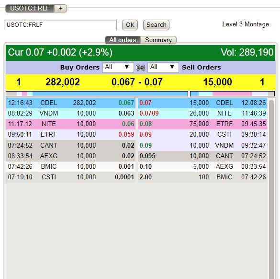Open the Sell Orders filter dropdown
This screenshot has height=279, width=280.
point(163,68)
